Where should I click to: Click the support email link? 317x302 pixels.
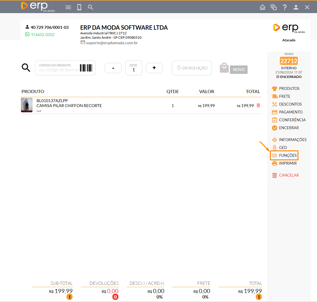[112, 43]
